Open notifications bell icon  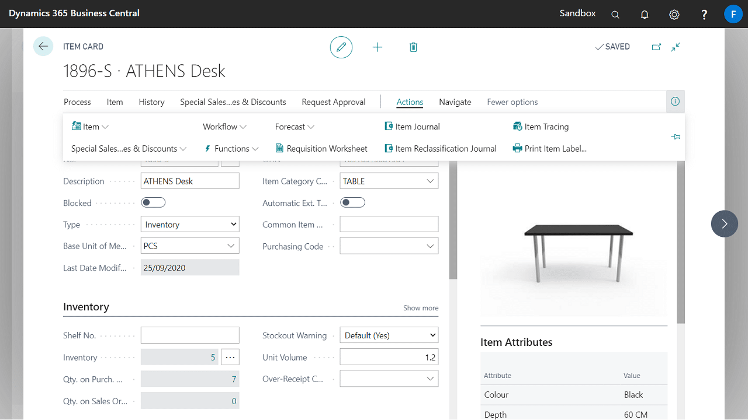click(x=645, y=15)
